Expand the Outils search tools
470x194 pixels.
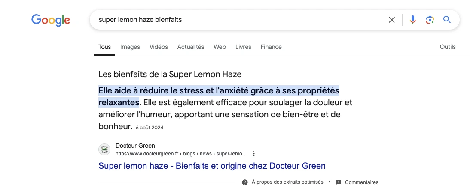(448, 47)
